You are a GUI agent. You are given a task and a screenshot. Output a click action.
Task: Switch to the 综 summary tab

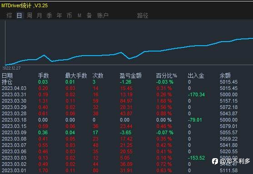9,15
